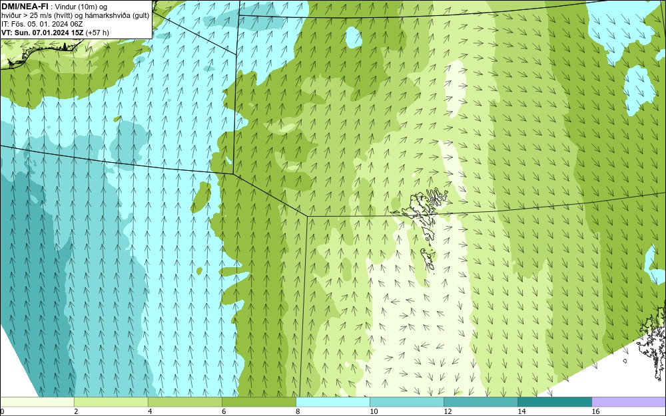
Task: Click the legend scale label '16'
Action: click(595, 411)
